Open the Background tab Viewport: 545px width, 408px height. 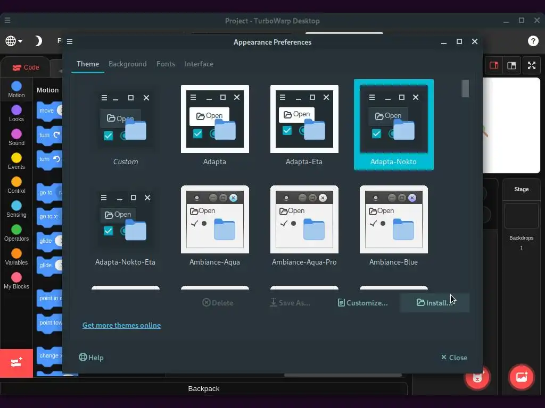coord(128,64)
